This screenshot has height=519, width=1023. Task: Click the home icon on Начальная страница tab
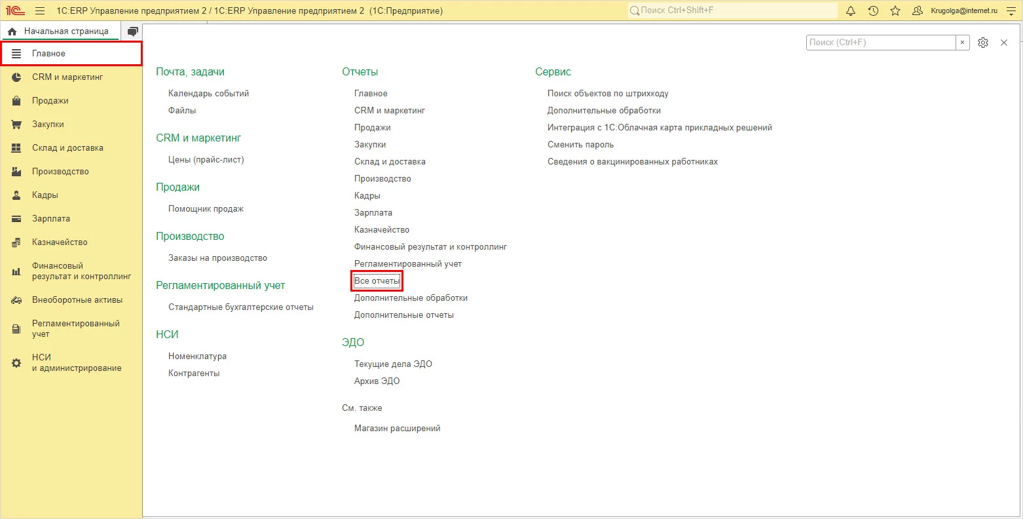pos(12,31)
